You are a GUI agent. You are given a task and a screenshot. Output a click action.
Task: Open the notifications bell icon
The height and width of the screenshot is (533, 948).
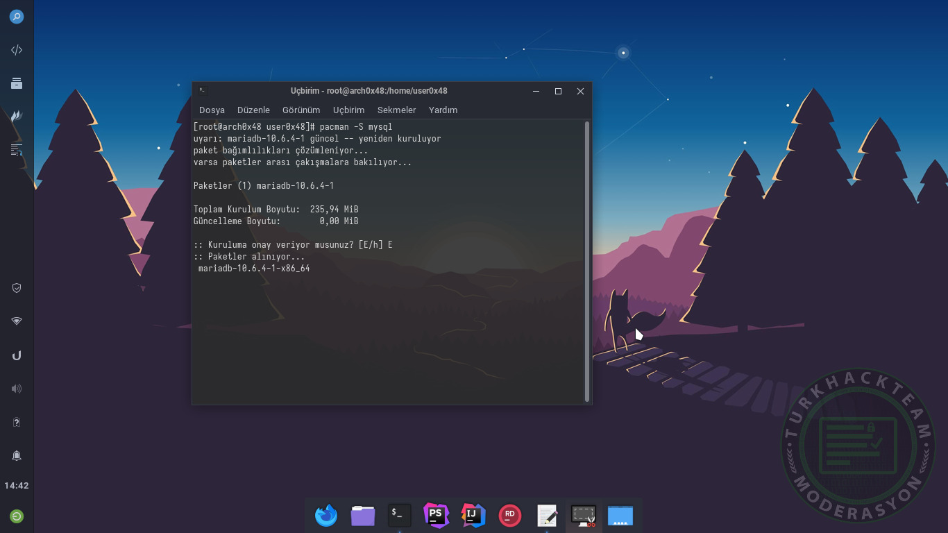(17, 455)
